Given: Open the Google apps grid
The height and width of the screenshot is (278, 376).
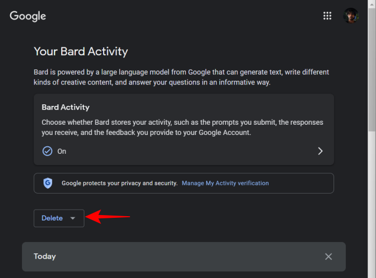Looking at the screenshot, I should click(x=327, y=16).
